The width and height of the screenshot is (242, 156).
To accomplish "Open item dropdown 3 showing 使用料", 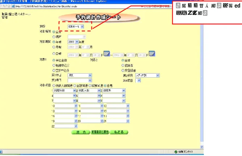I will coord(114,91).
